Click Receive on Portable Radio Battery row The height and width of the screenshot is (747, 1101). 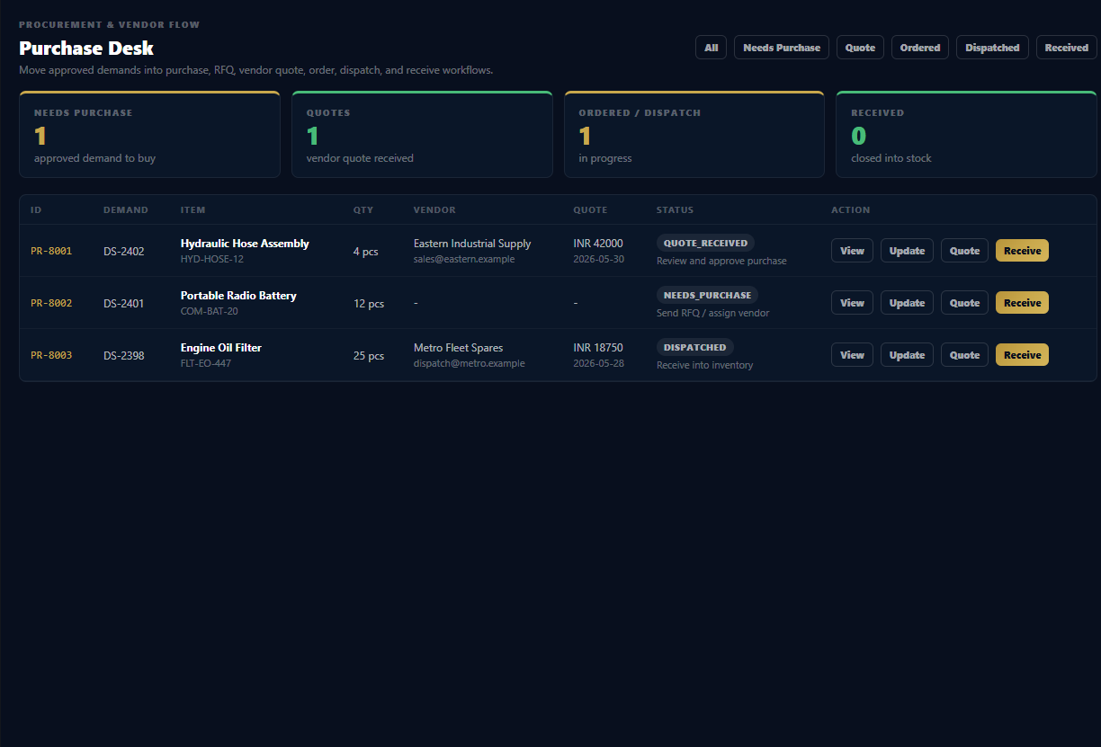[x=1022, y=303]
